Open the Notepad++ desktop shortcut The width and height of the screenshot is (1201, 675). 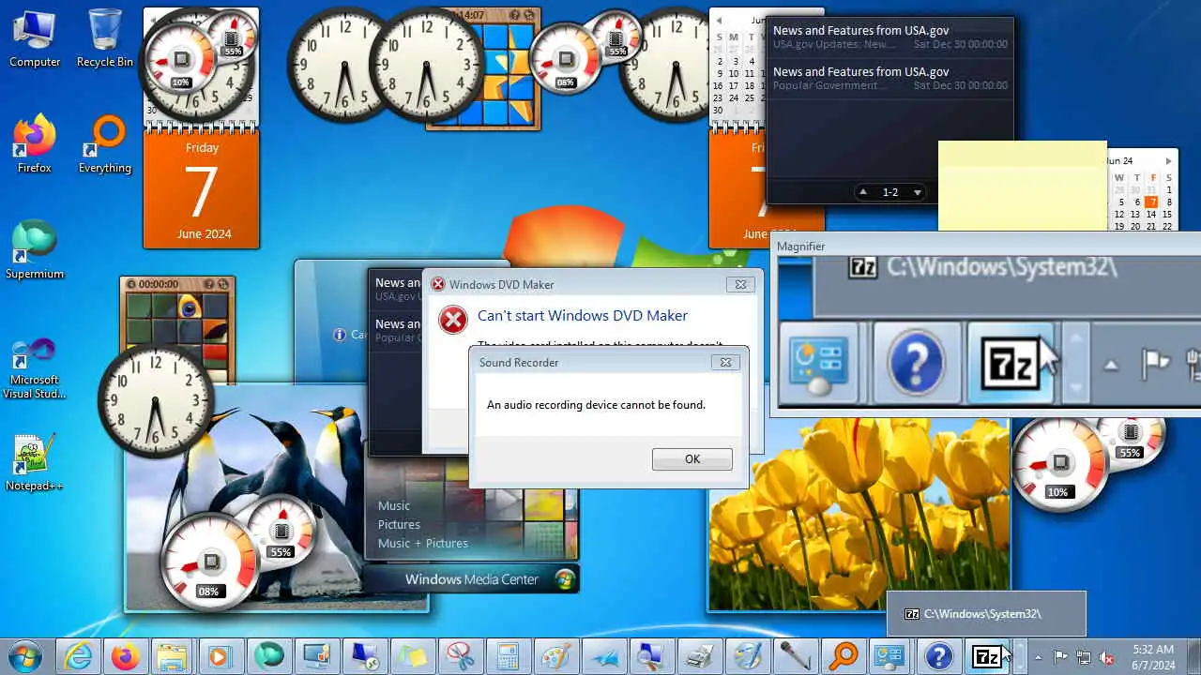click(35, 462)
